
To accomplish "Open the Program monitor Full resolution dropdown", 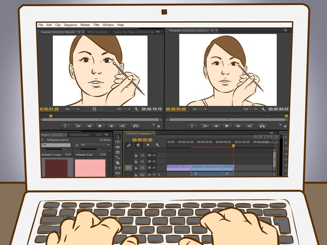I will click(x=250, y=109).
